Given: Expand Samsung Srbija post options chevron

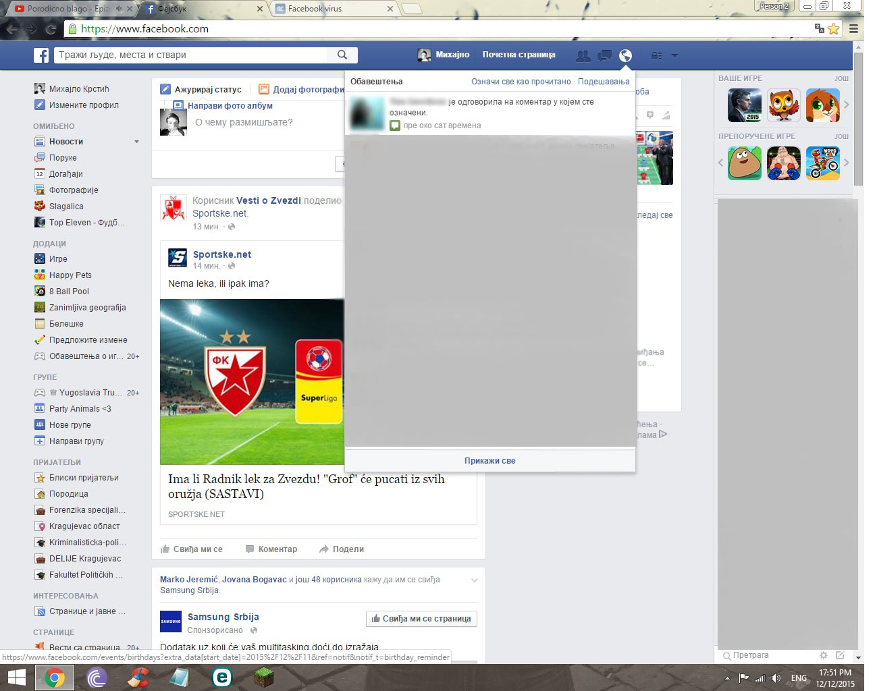Looking at the screenshot, I should (x=475, y=580).
